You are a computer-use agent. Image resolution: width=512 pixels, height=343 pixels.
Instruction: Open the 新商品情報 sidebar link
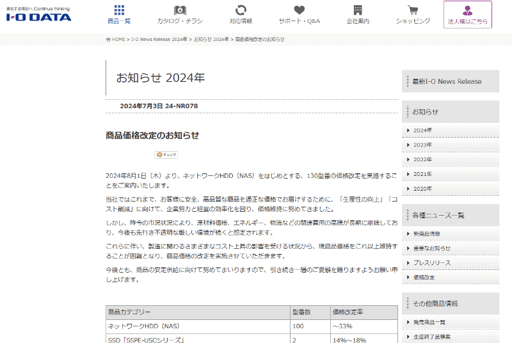coord(426,234)
